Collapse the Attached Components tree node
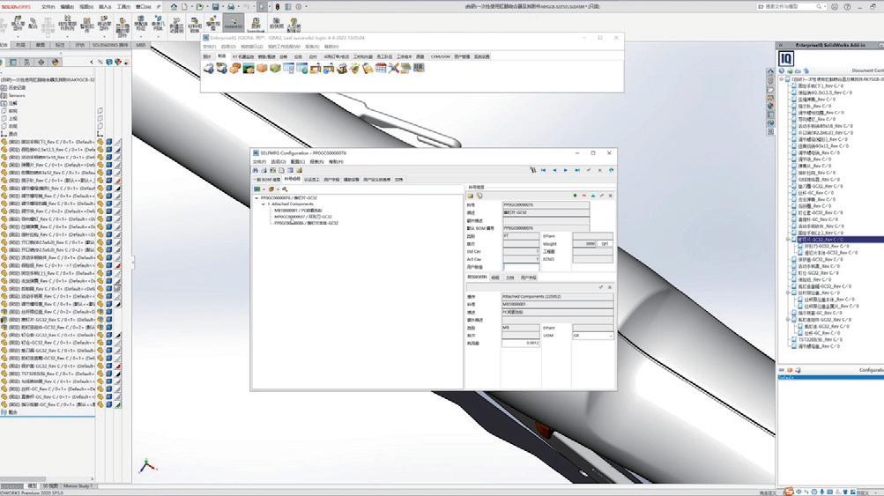884x496 pixels. click(264, 204)
